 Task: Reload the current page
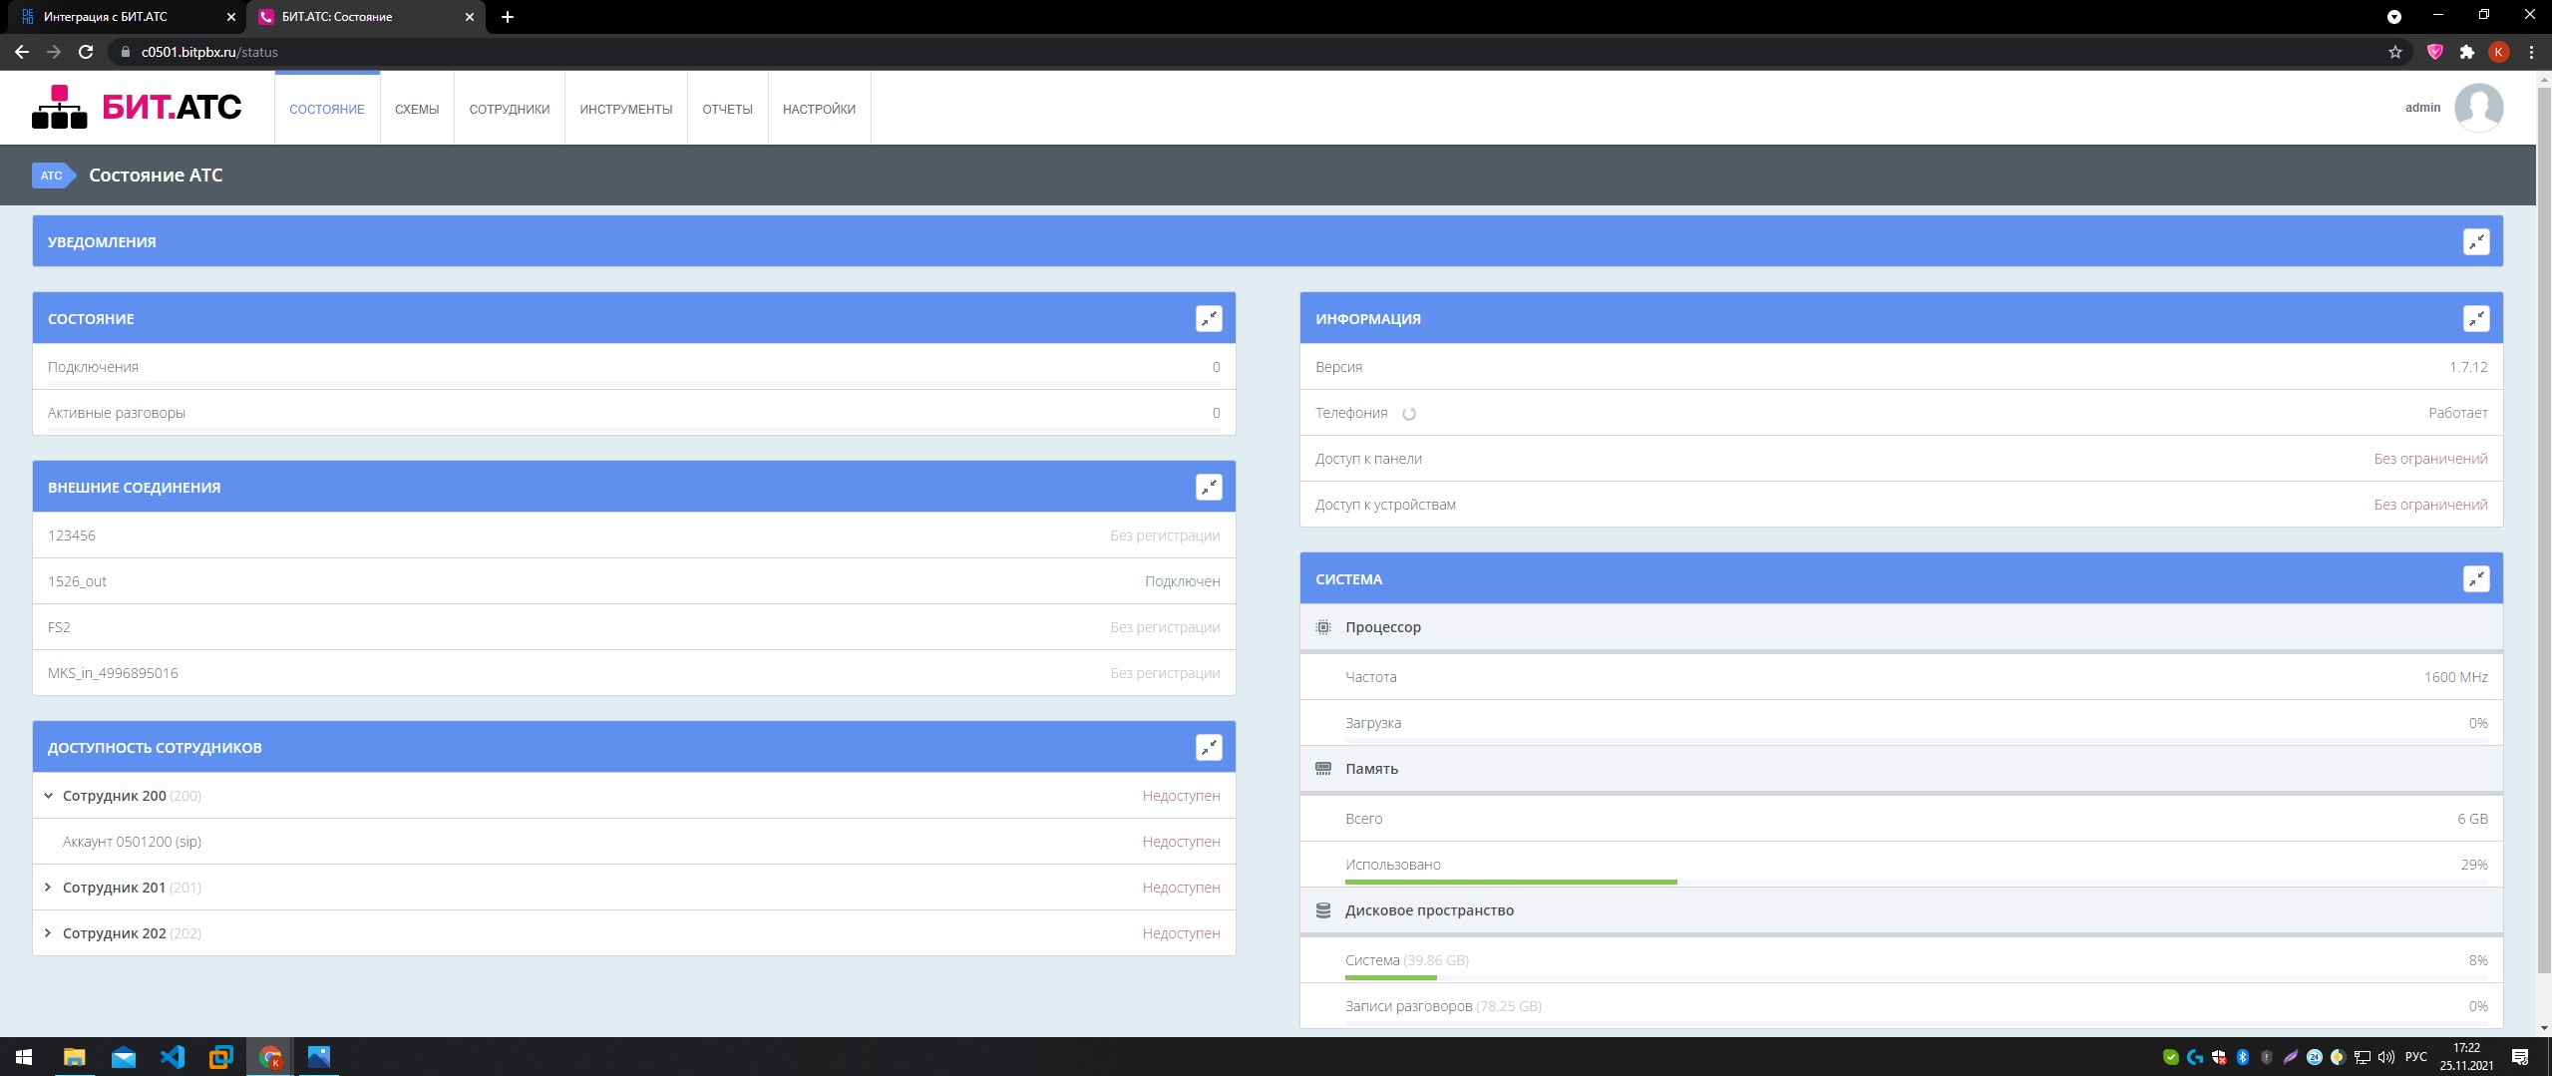86,52
